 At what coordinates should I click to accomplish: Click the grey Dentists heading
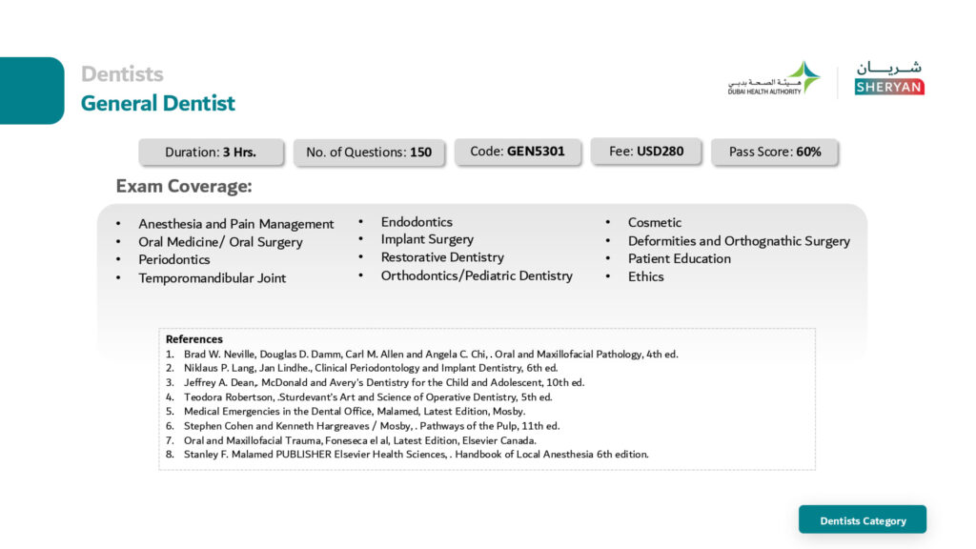click(x=122, y=73)
